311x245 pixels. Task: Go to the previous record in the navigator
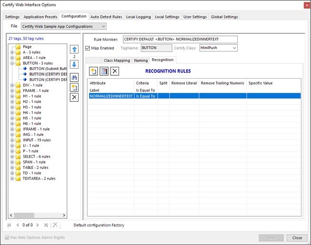pyautogui.click(x=18, y=225)
